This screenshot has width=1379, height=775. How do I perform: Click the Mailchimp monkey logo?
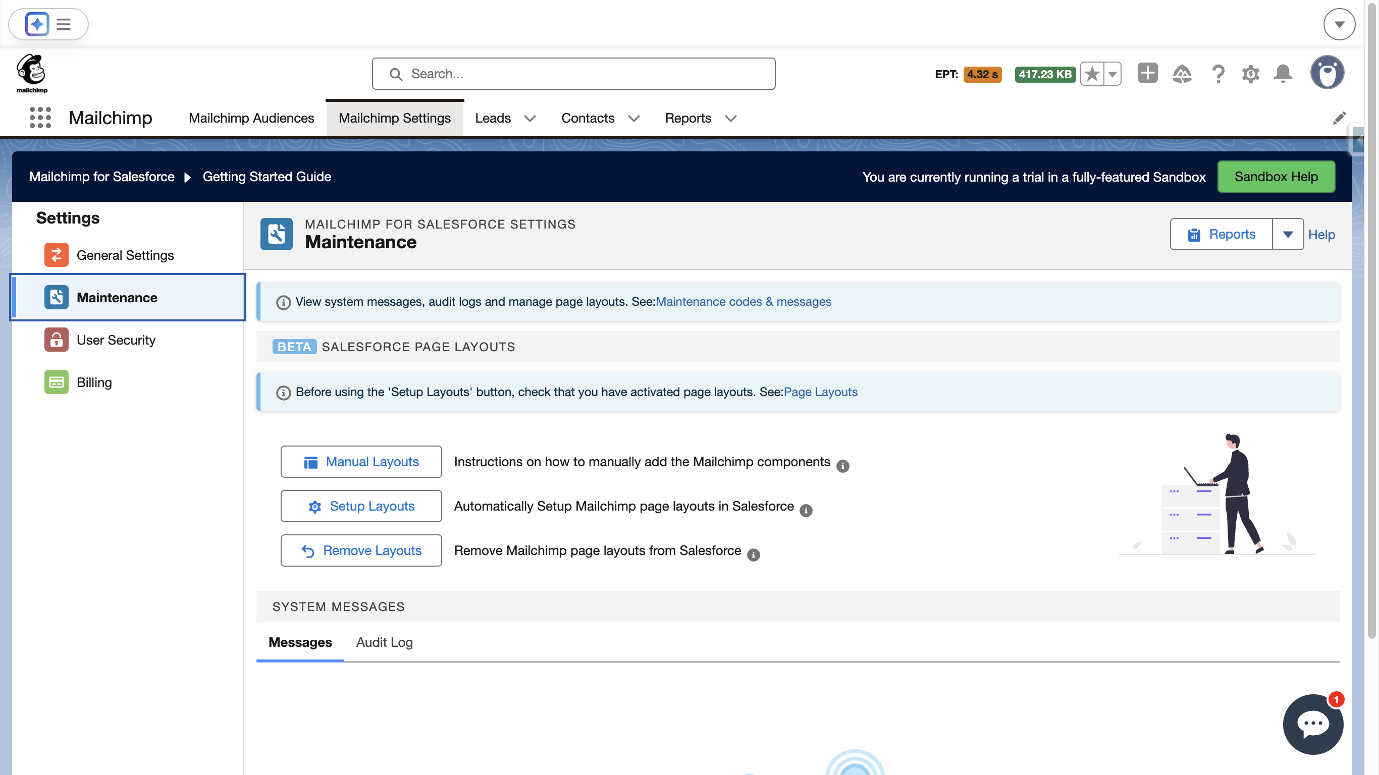32,73
